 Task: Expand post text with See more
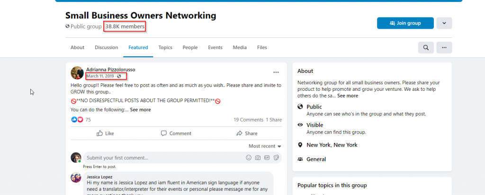140,110
